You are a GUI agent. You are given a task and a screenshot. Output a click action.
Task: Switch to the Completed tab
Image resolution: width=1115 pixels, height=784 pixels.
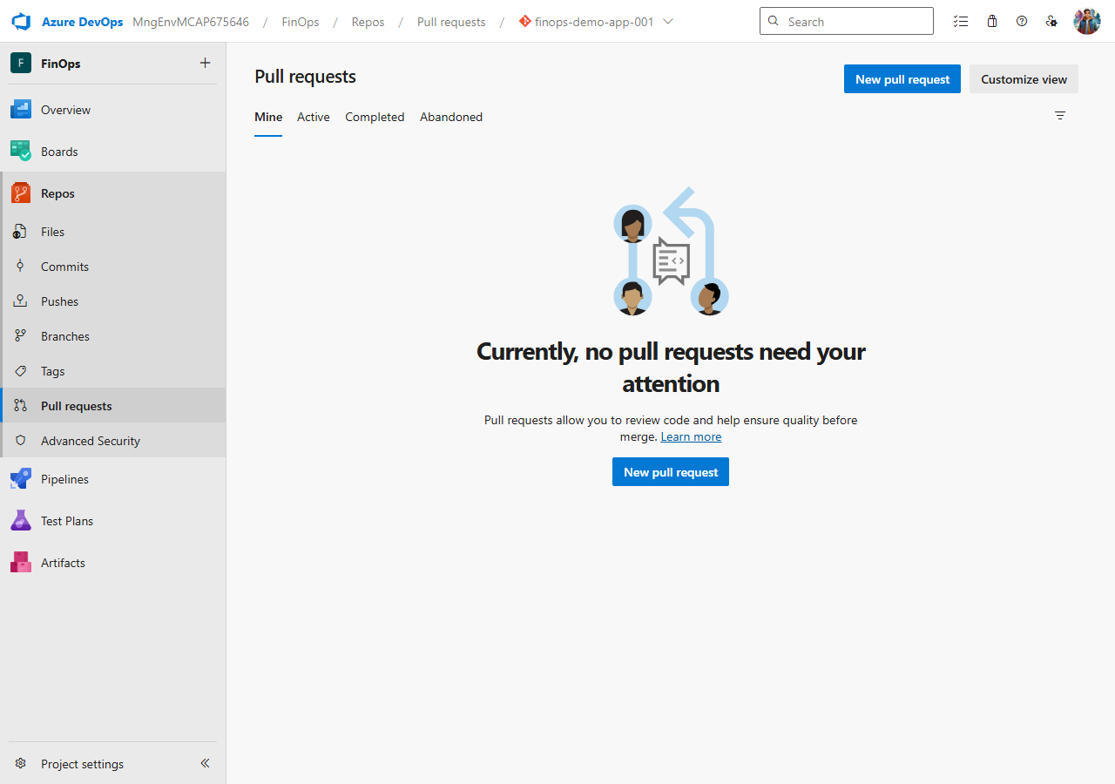coord(375,117)
